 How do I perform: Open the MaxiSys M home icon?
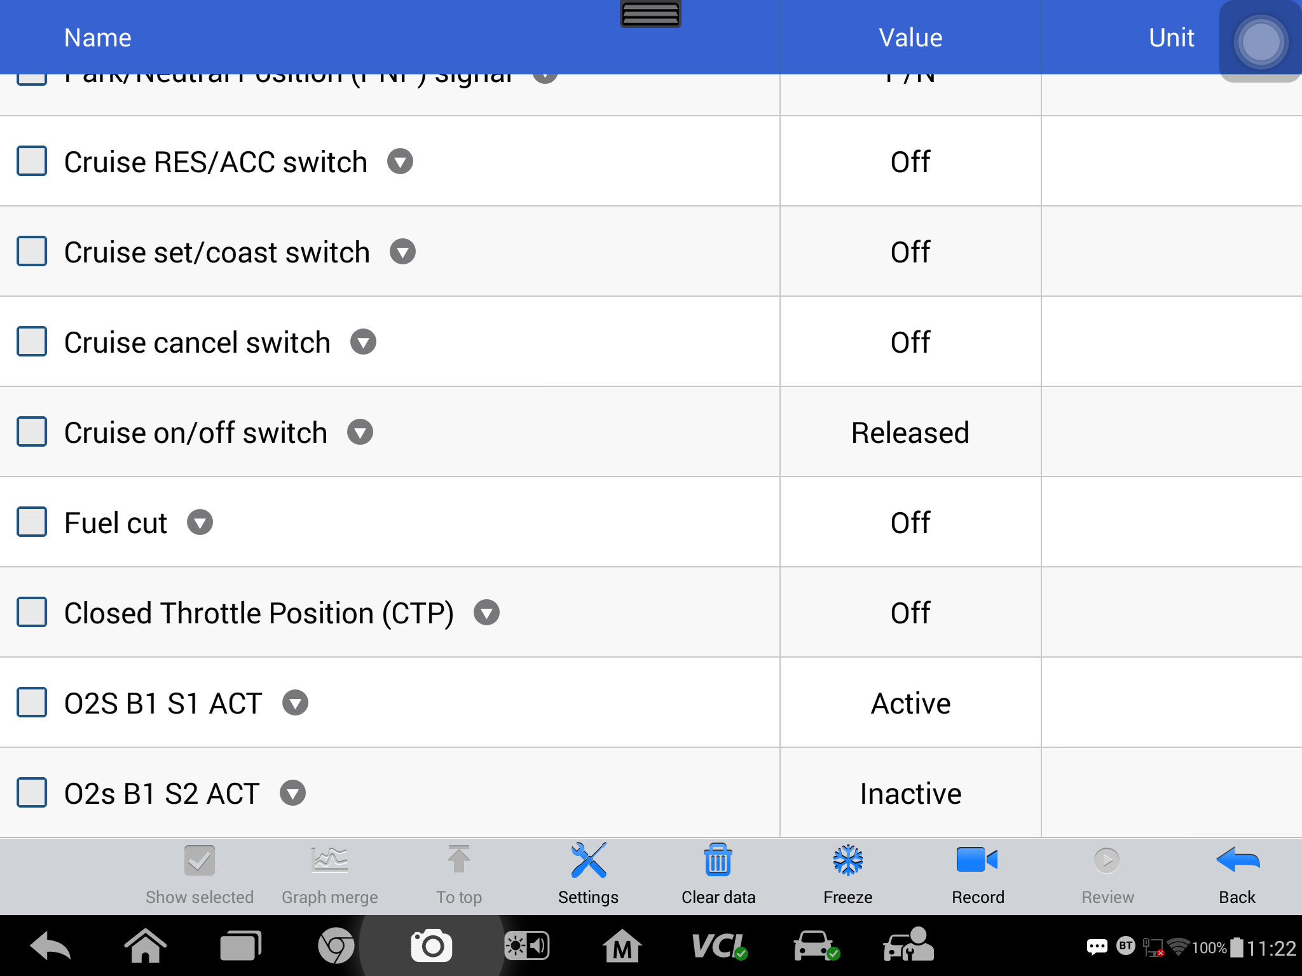pyautogui.click(x=622, y=946)
